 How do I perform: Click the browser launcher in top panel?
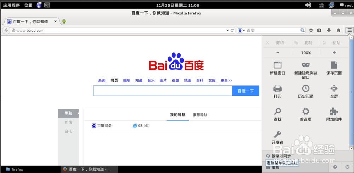[39, 5]
